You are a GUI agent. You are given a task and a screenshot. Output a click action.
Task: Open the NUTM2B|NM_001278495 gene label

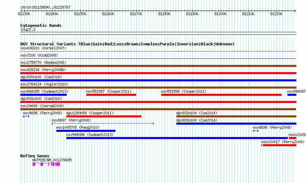pyautogui.click(x=52, y=160)
